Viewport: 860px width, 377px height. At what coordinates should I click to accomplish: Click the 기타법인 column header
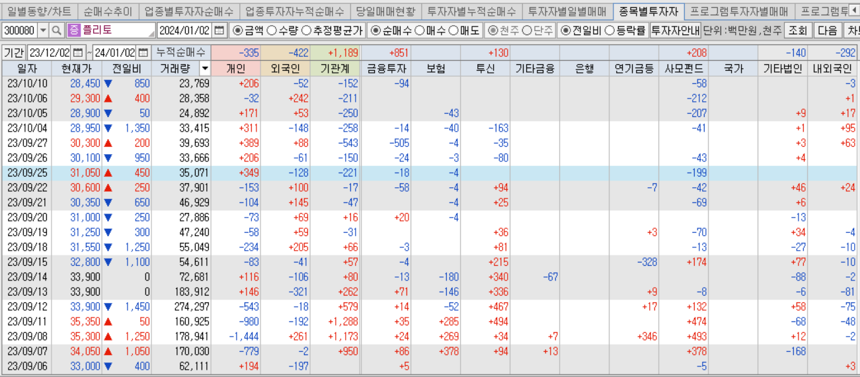[x=783, y=68]
